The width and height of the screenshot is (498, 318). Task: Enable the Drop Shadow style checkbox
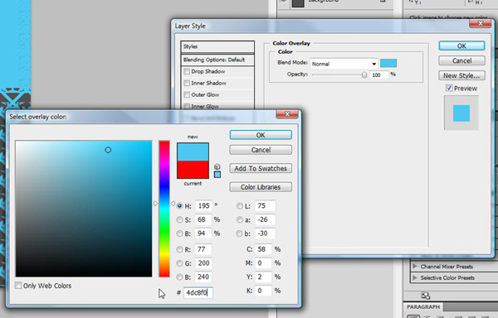[187, 71]
